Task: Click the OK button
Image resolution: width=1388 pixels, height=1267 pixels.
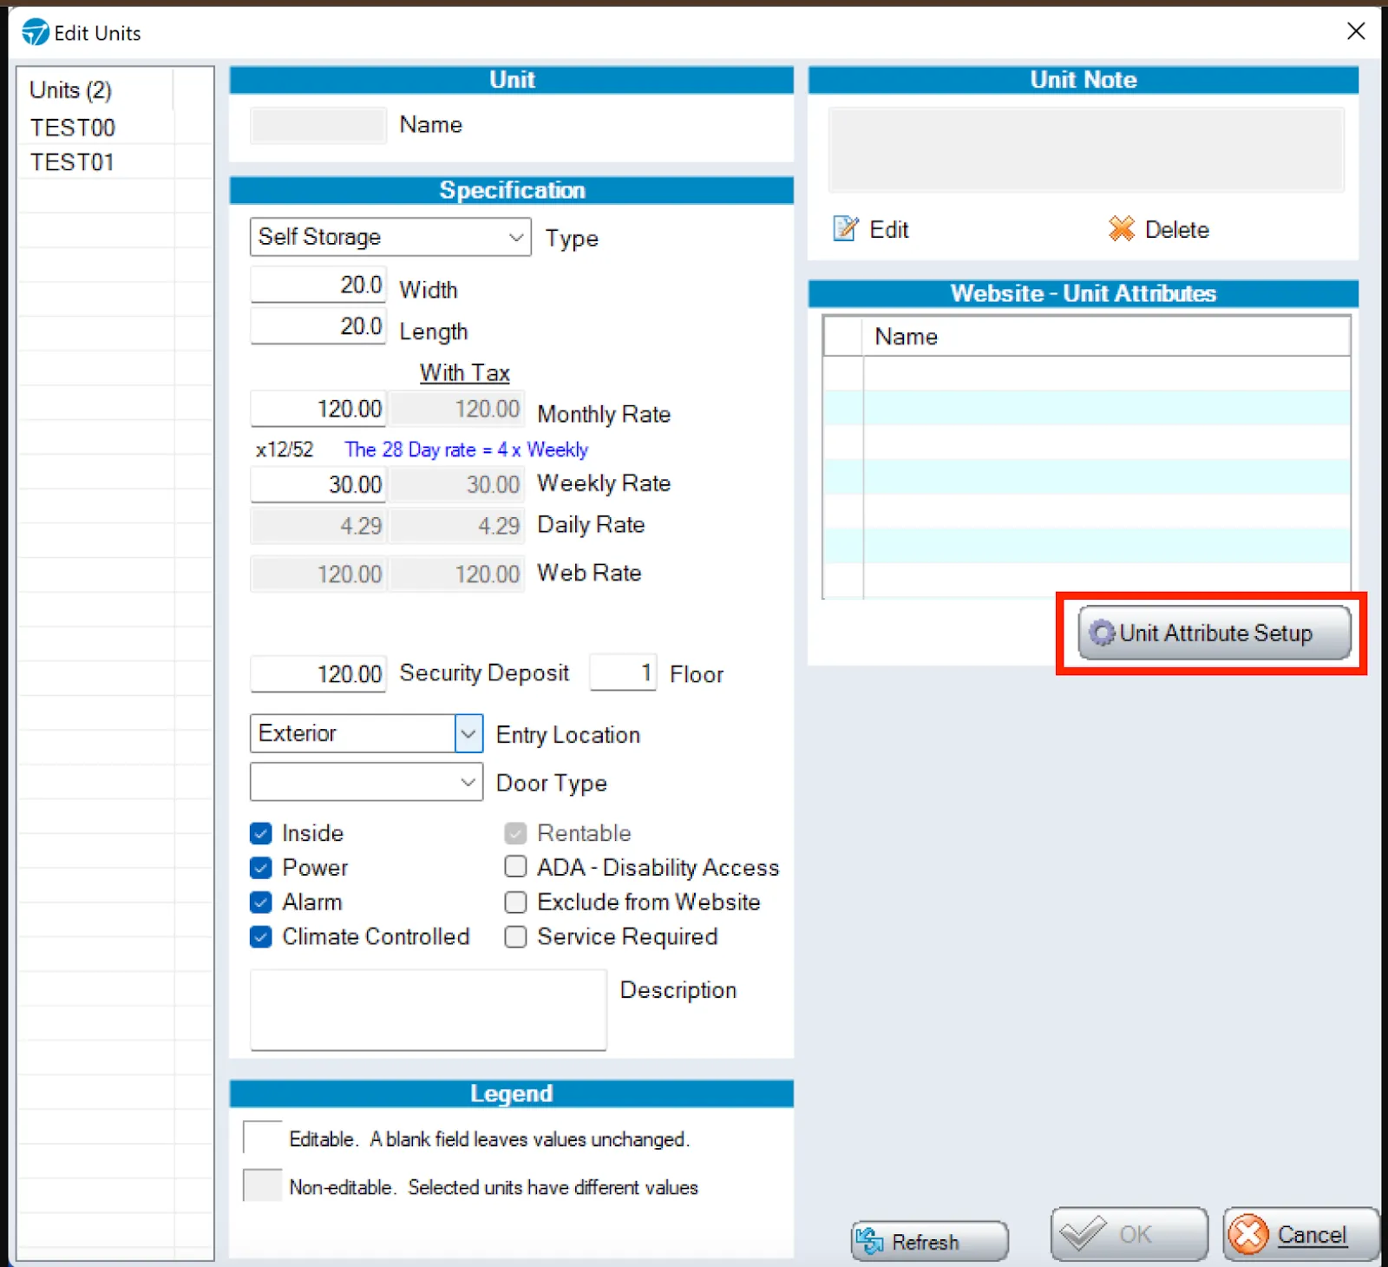Action: (x=1129, y=1234)
